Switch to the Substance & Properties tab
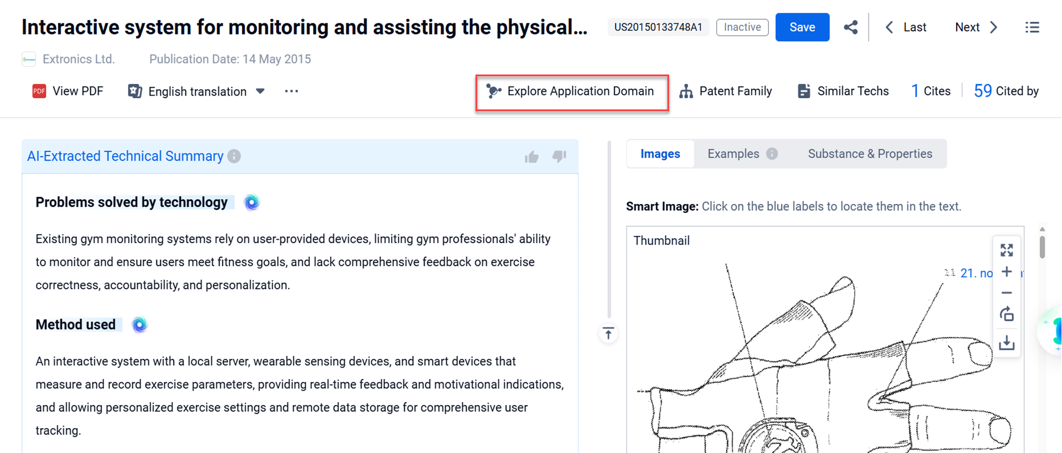The image size is (1062, 453). 869,154
